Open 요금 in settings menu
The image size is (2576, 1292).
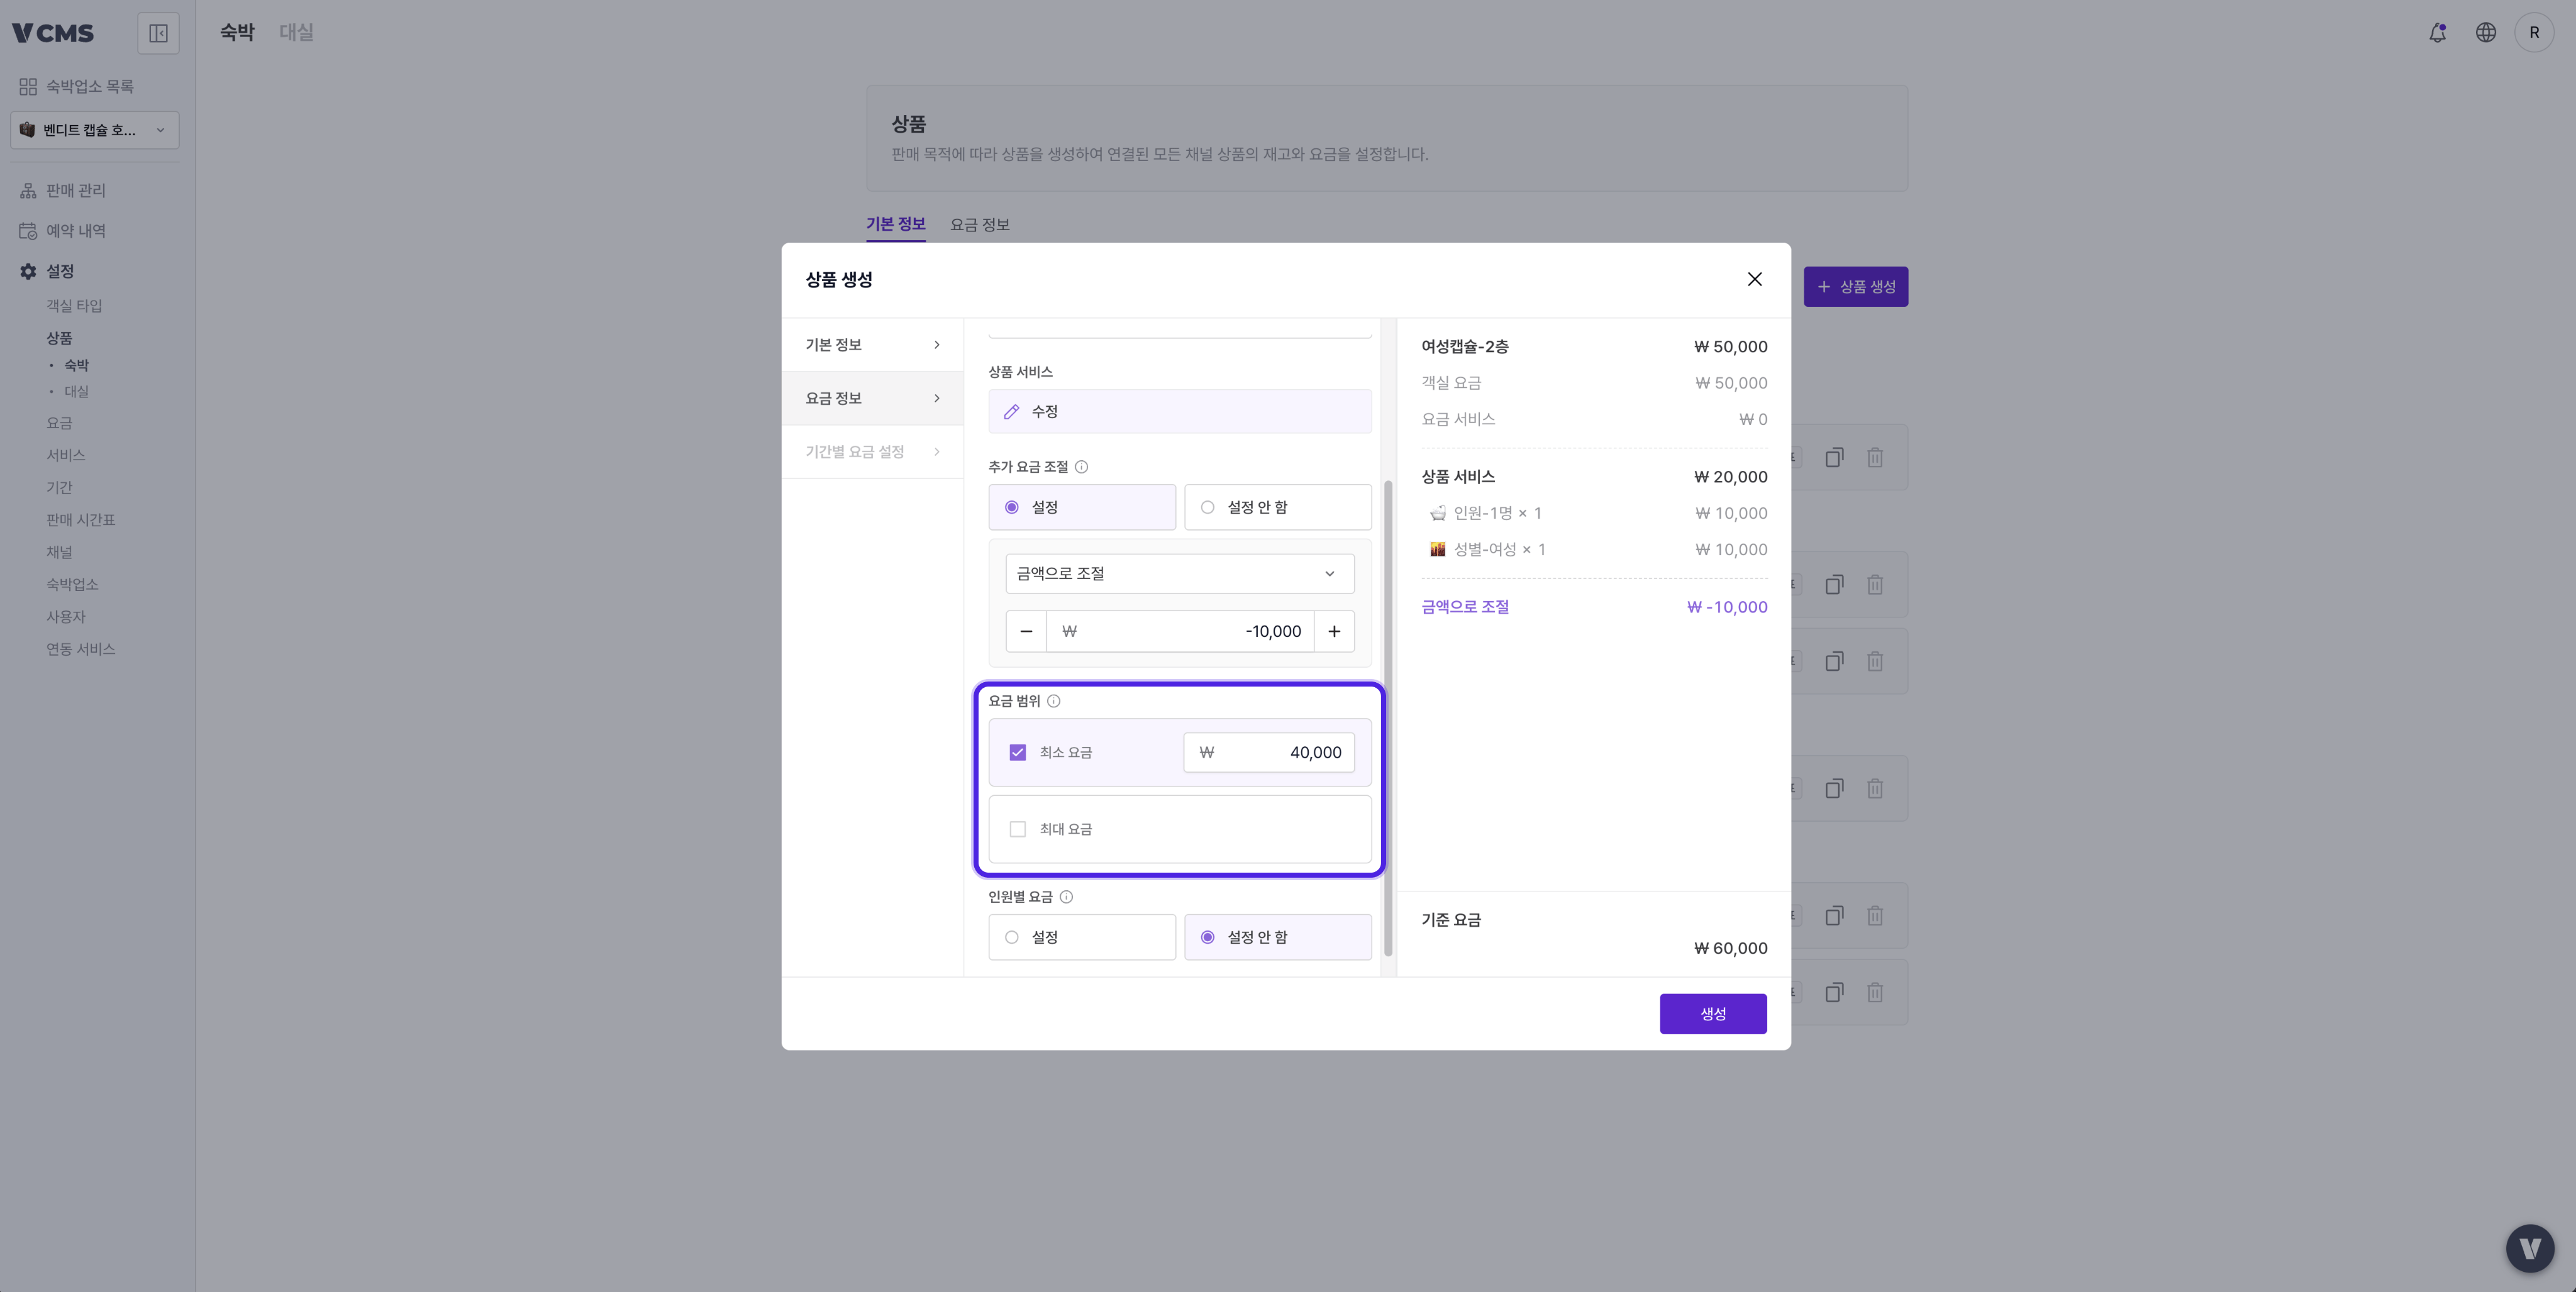point(59,423)
